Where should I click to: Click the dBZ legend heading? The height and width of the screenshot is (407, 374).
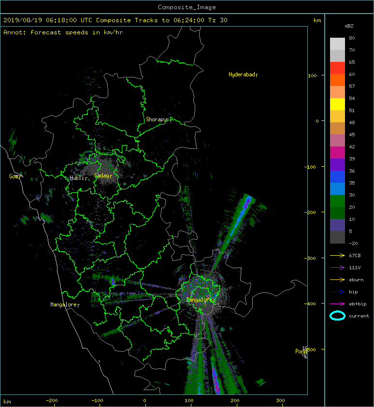tap(349, 26)
